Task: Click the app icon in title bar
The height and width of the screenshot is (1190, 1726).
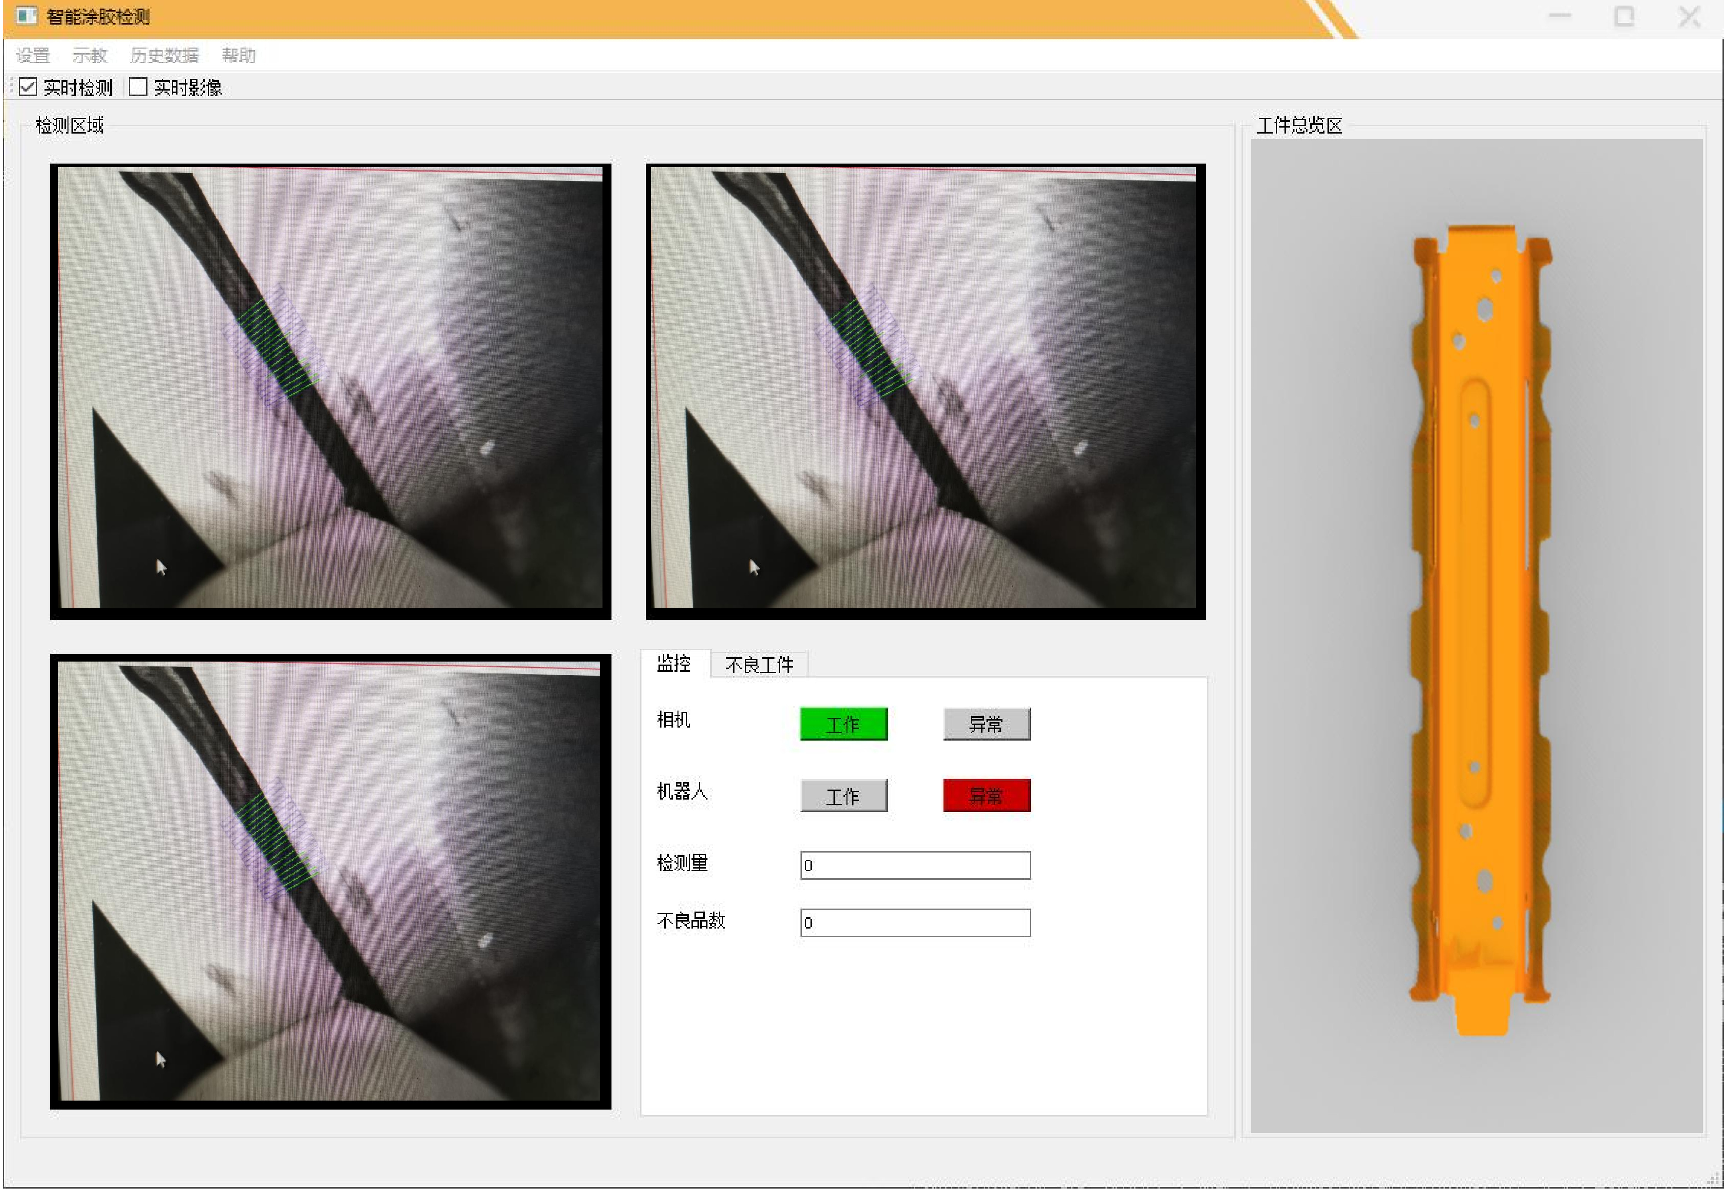Action: pos(26,16)
